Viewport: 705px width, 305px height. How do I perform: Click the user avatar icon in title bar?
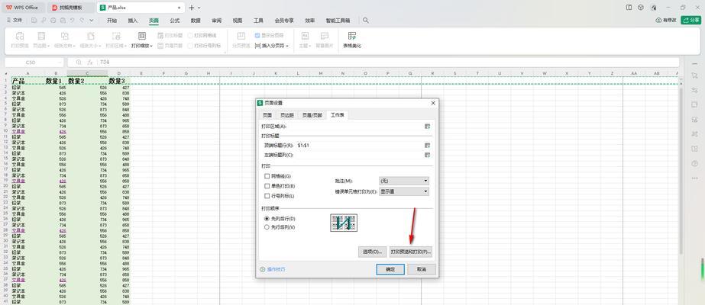(654, 8)
